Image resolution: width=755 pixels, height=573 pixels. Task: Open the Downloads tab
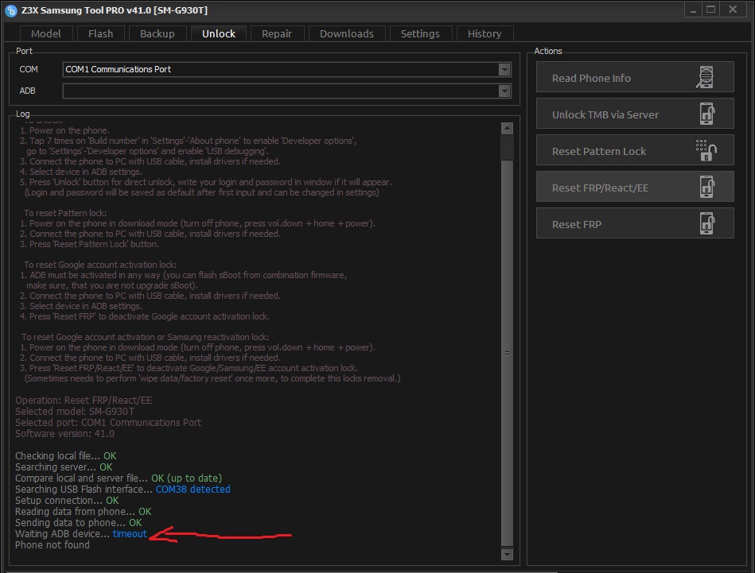(x=347, y=33)
